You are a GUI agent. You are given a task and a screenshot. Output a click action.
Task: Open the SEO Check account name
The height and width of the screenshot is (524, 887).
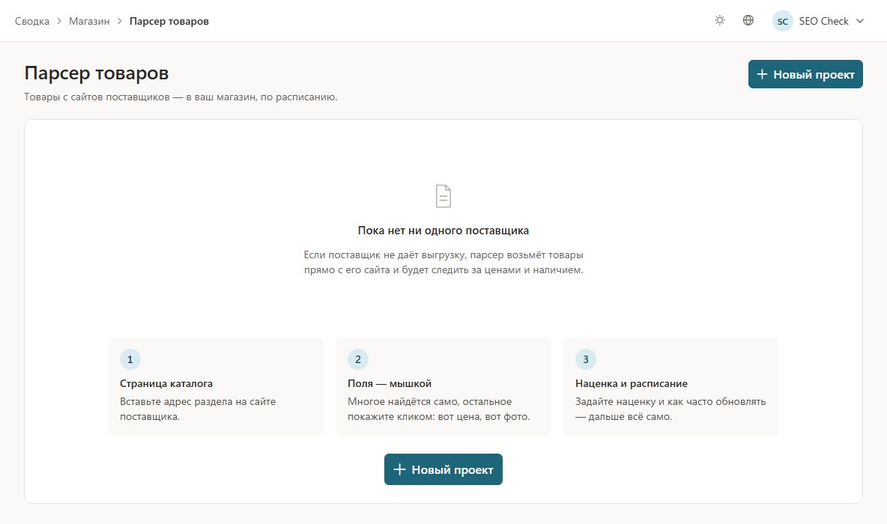(823, 21)
